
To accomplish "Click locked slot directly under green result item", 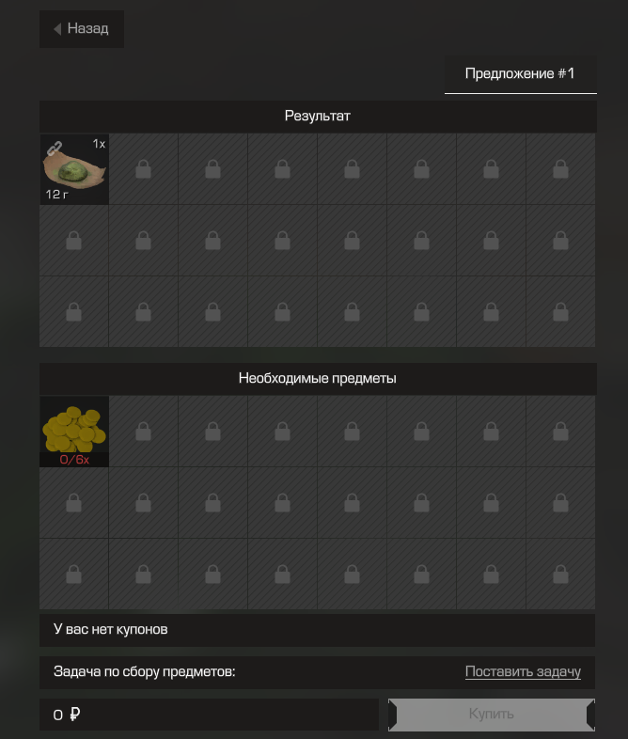I will [74, 241].
